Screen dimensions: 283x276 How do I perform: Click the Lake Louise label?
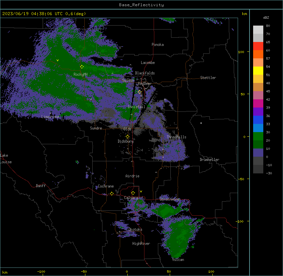tap(6, 159)
